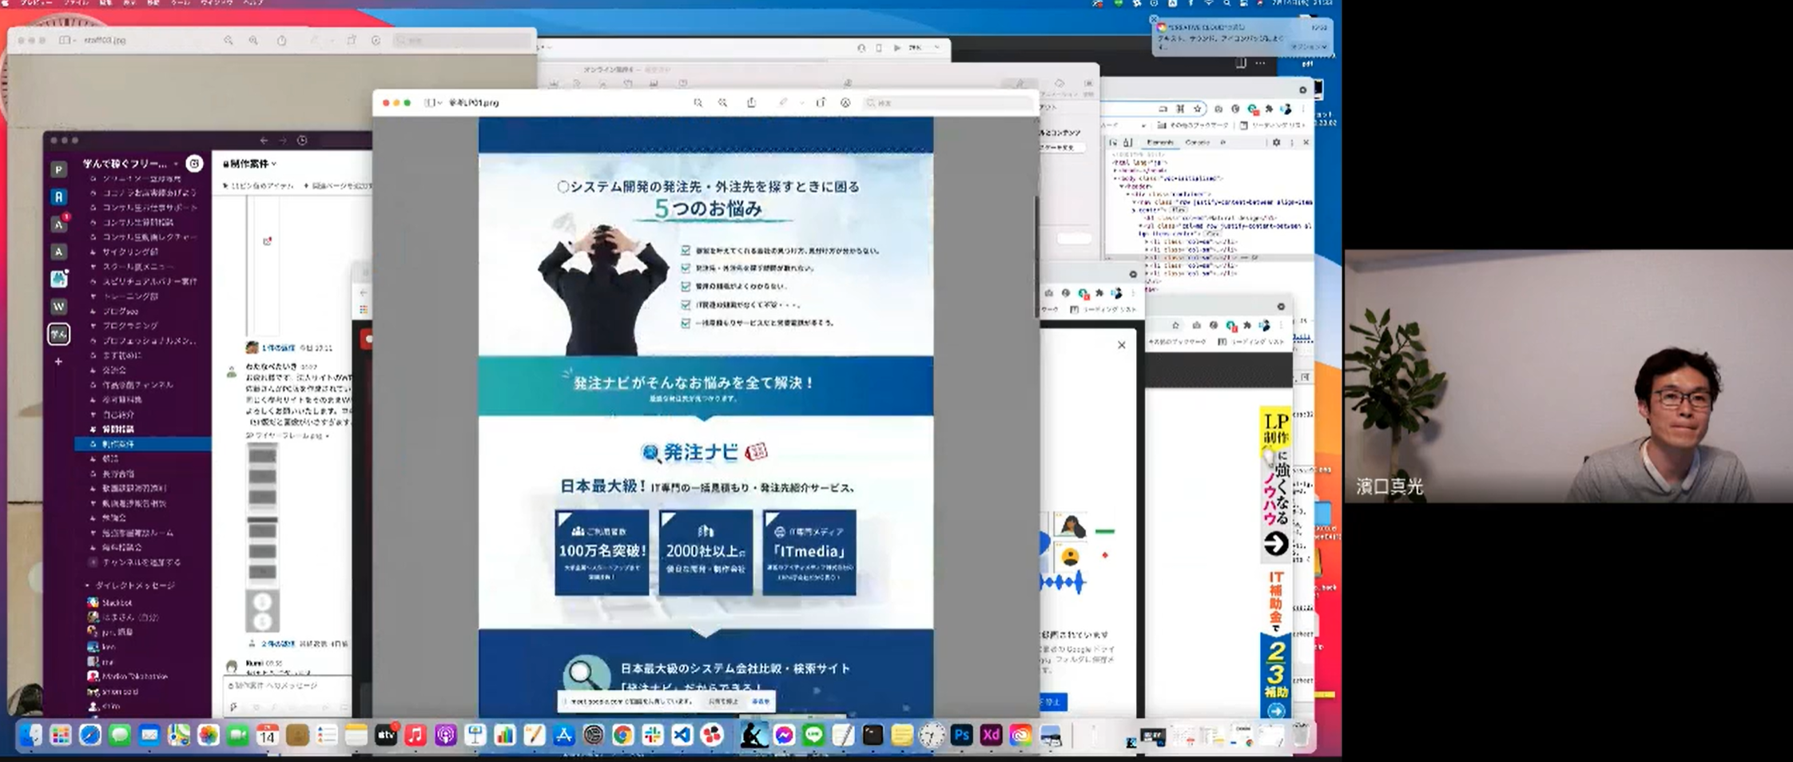Click the Slack message input field
1793x762 pixels.
tap(288, 686)
